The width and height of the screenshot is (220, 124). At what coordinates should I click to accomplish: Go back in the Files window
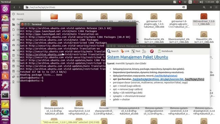(14, 7)
